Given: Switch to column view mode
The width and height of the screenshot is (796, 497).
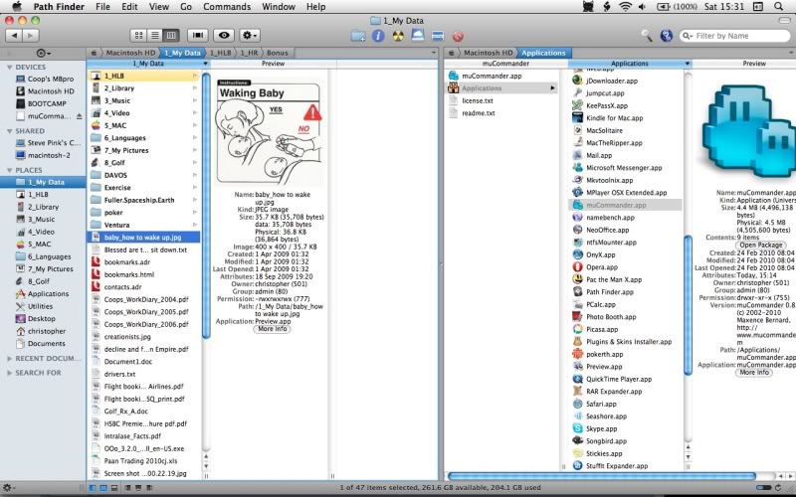Looking at the screenshot, I should point(171,35).
